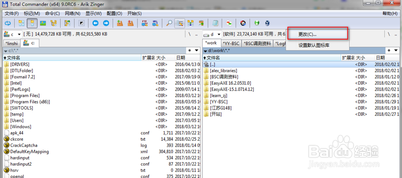This screenshot has height=178, width=402.
Task: Launch the VirtualBox cube icon
Action: pyautogui.click(x=267, y=24)
